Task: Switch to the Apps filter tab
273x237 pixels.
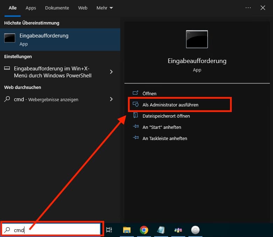Action: pyautogui.click(x=31, y=8)
